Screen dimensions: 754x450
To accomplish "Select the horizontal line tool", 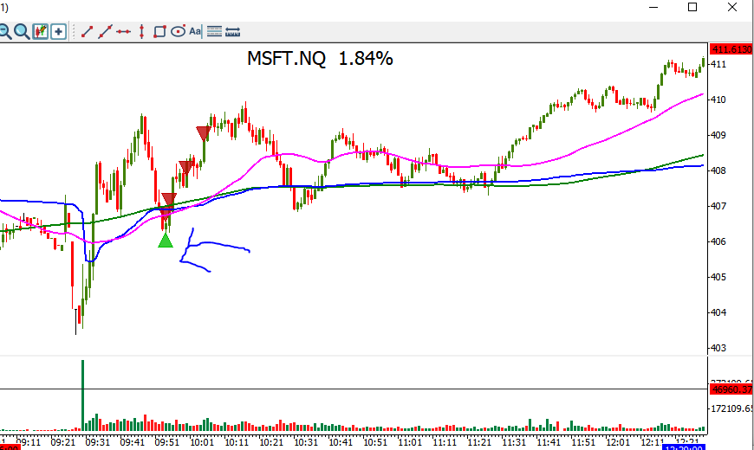I will tap(123, 32).
